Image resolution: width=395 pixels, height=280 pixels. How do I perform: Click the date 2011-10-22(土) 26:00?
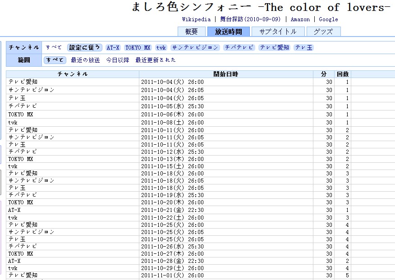coord(172,218)
